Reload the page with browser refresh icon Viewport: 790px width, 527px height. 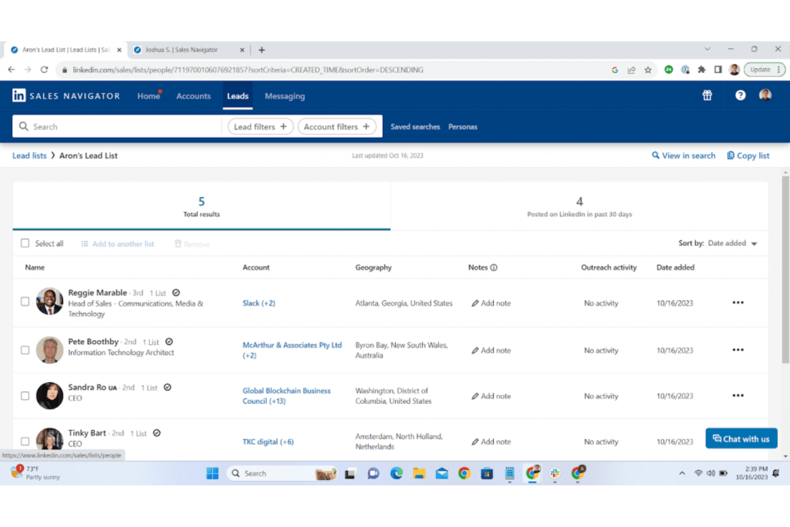[x=44, y=69]
